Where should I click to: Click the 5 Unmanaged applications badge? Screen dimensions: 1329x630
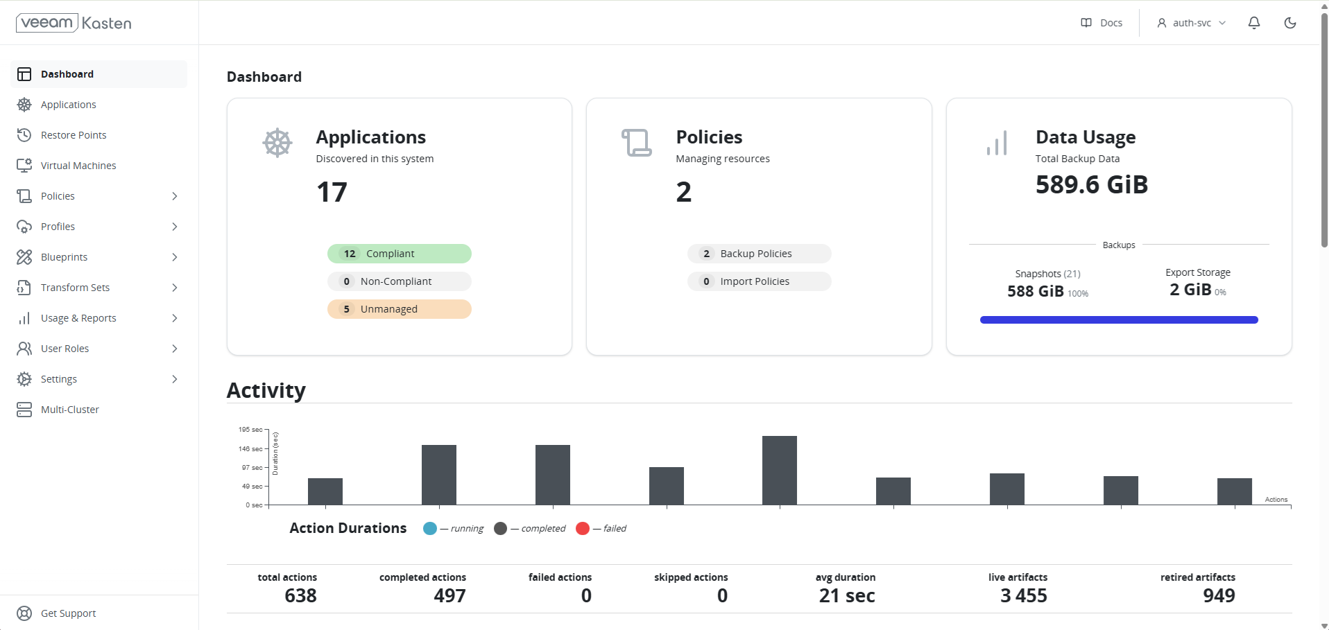(399, 309)
